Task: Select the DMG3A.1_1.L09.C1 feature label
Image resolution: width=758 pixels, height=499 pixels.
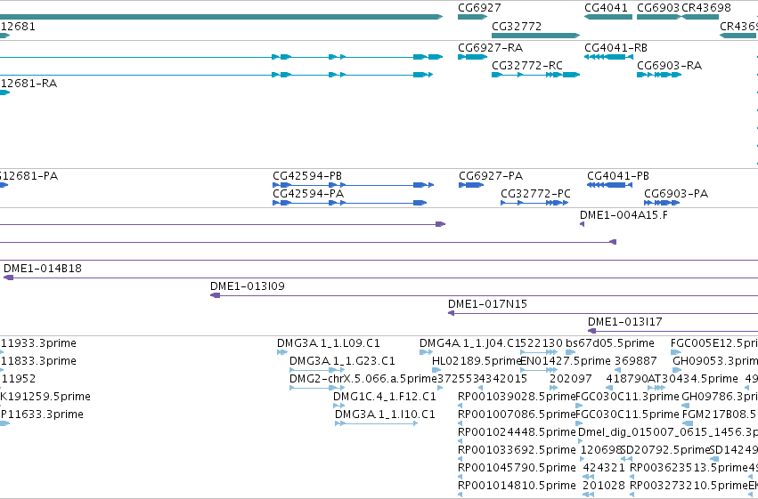Action: pos(329,343)
